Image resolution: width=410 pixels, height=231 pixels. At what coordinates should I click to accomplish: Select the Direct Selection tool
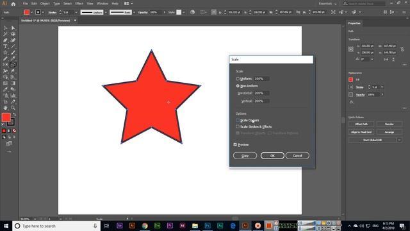tap(13, 28)
